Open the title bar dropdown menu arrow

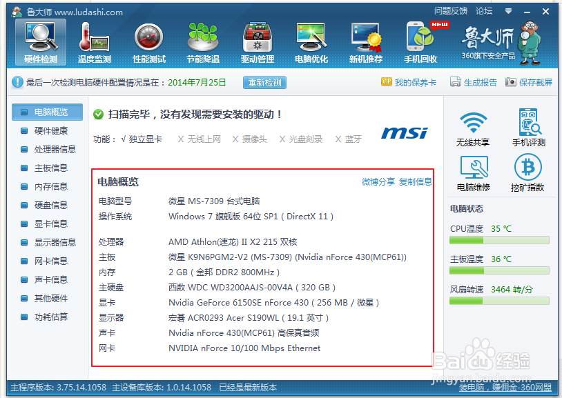coord(508,11)
